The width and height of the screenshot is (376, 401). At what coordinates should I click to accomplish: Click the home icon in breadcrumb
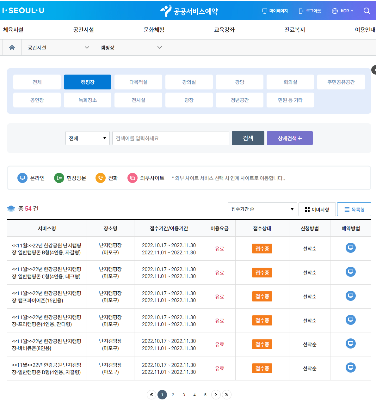(12, 47)
